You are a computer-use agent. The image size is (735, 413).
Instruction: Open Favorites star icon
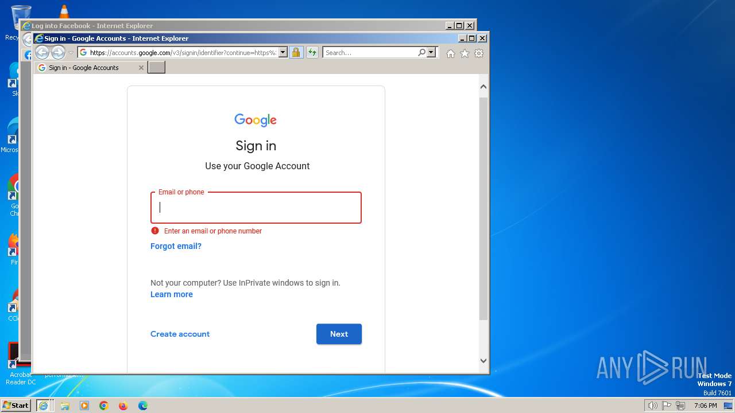point(465,53)
